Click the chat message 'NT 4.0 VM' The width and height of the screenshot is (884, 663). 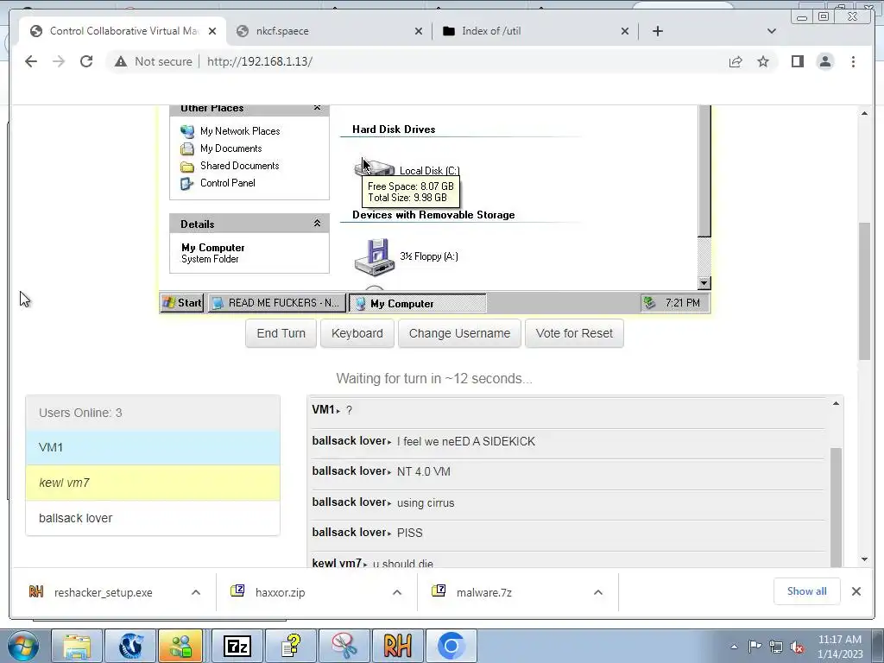pyautogui.click(x=423, y=471)
